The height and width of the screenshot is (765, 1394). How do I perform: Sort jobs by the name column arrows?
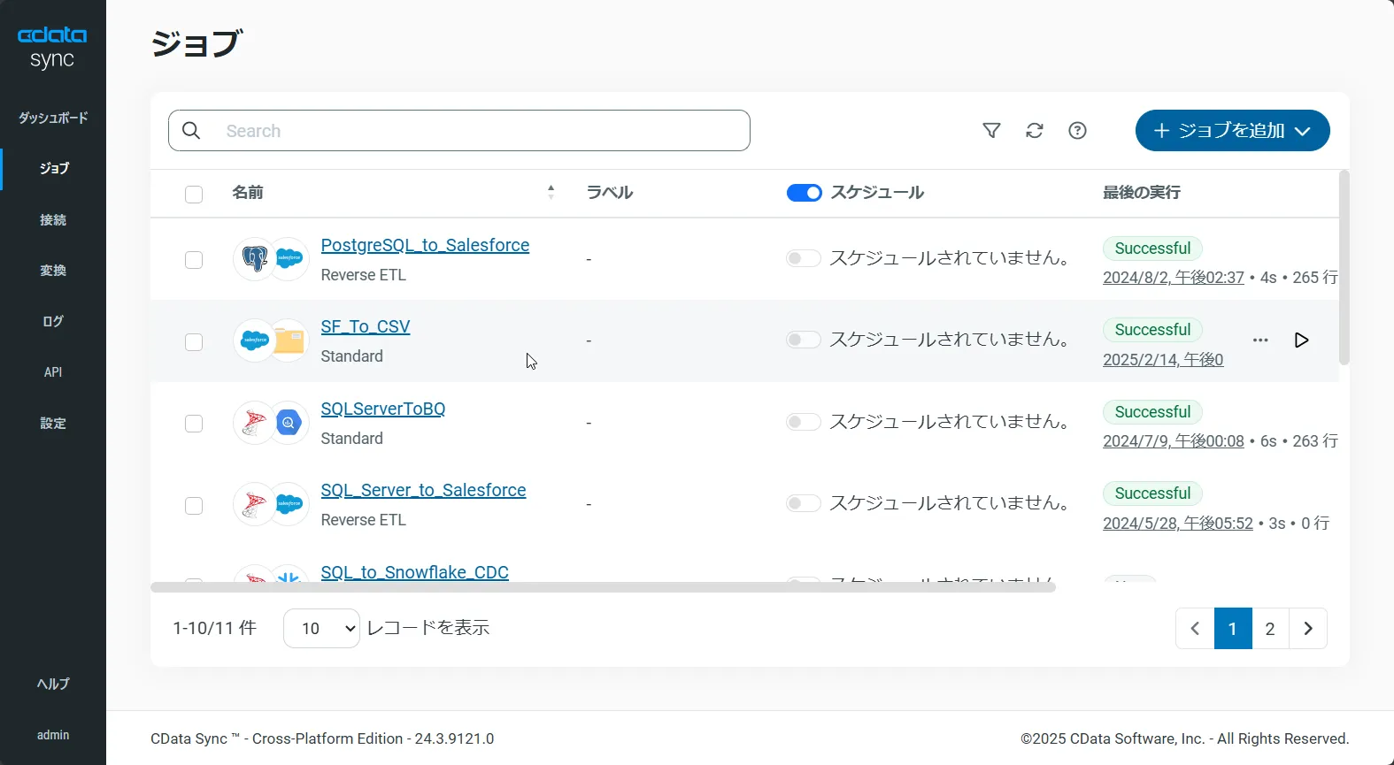[x=551, y=192]
